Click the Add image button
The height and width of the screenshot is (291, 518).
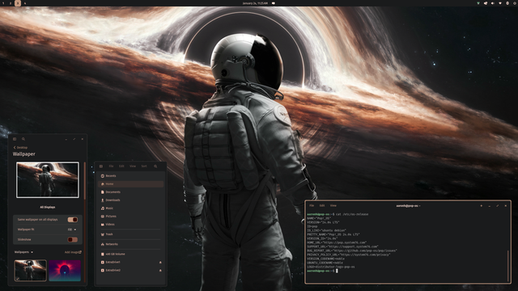point(73,252)
